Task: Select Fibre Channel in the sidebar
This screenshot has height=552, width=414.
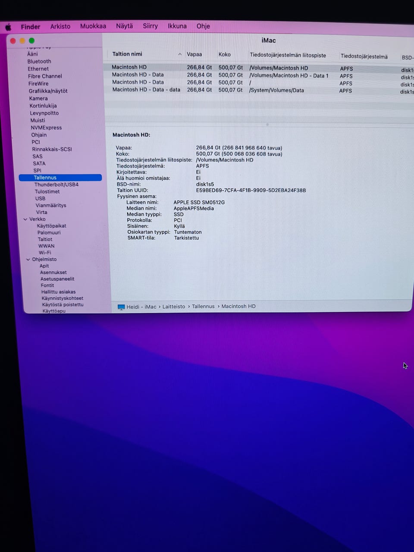Action: (x=45, y=76)
